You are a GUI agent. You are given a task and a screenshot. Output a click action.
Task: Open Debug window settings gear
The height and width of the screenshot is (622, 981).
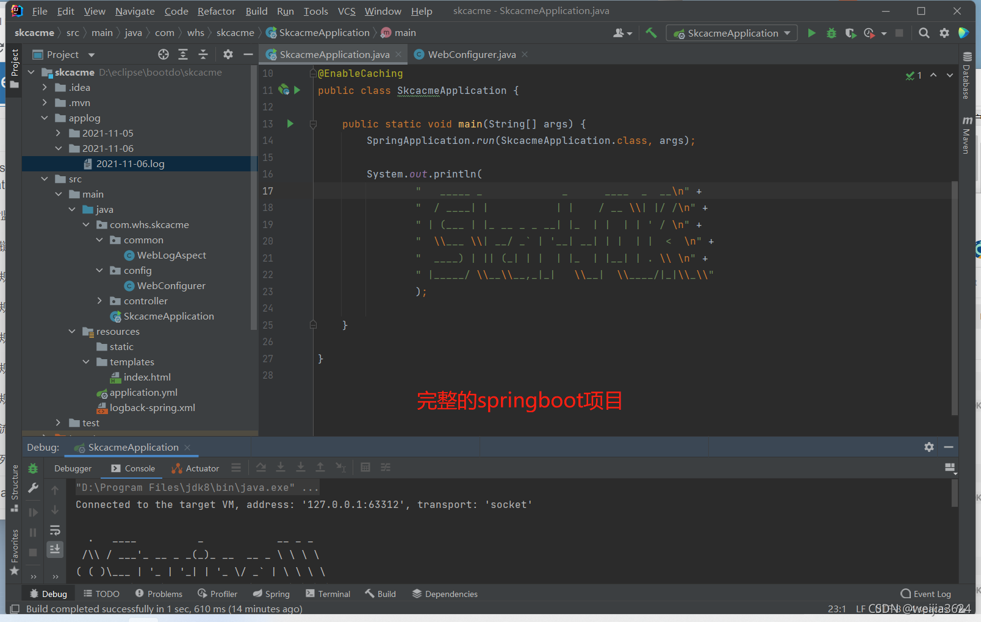[x=929, y=447]
